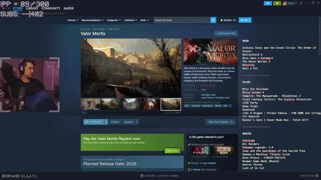
Task: Select the red tentacle archway thumbnail
Action: pyautogui.click(x=151, y=104)
